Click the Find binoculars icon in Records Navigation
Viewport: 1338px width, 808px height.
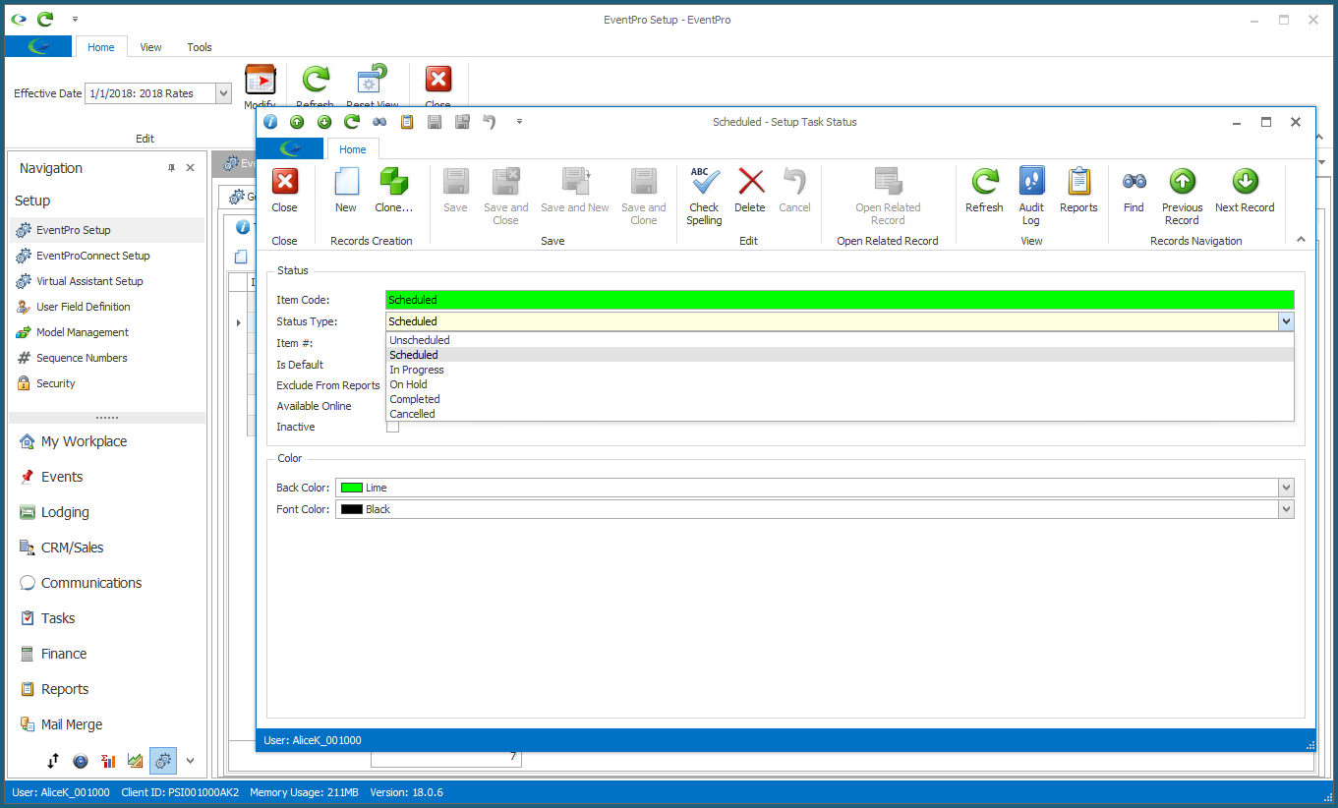coord(1134,182)
